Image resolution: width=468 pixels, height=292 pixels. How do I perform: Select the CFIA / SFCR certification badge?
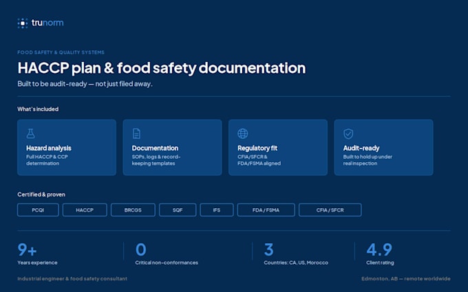point(330,210)
